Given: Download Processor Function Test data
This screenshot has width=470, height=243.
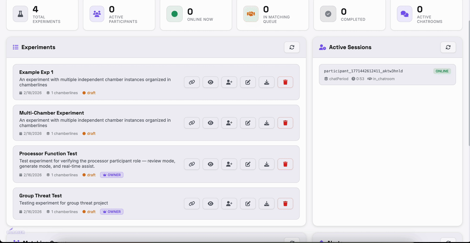Looking at the screenshot, I should click(267, 164).
